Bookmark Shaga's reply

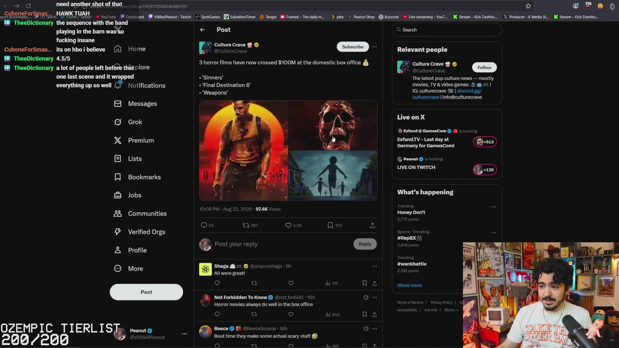click(x=365, y=283)
